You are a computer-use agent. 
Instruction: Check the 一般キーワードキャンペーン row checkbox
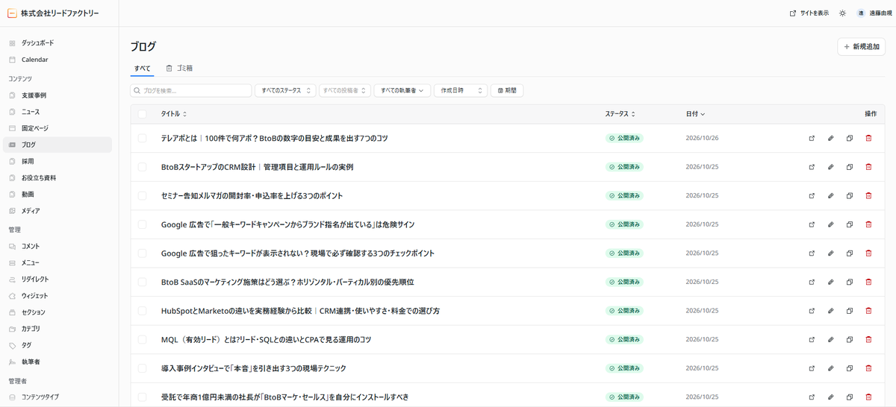(143, 224)
